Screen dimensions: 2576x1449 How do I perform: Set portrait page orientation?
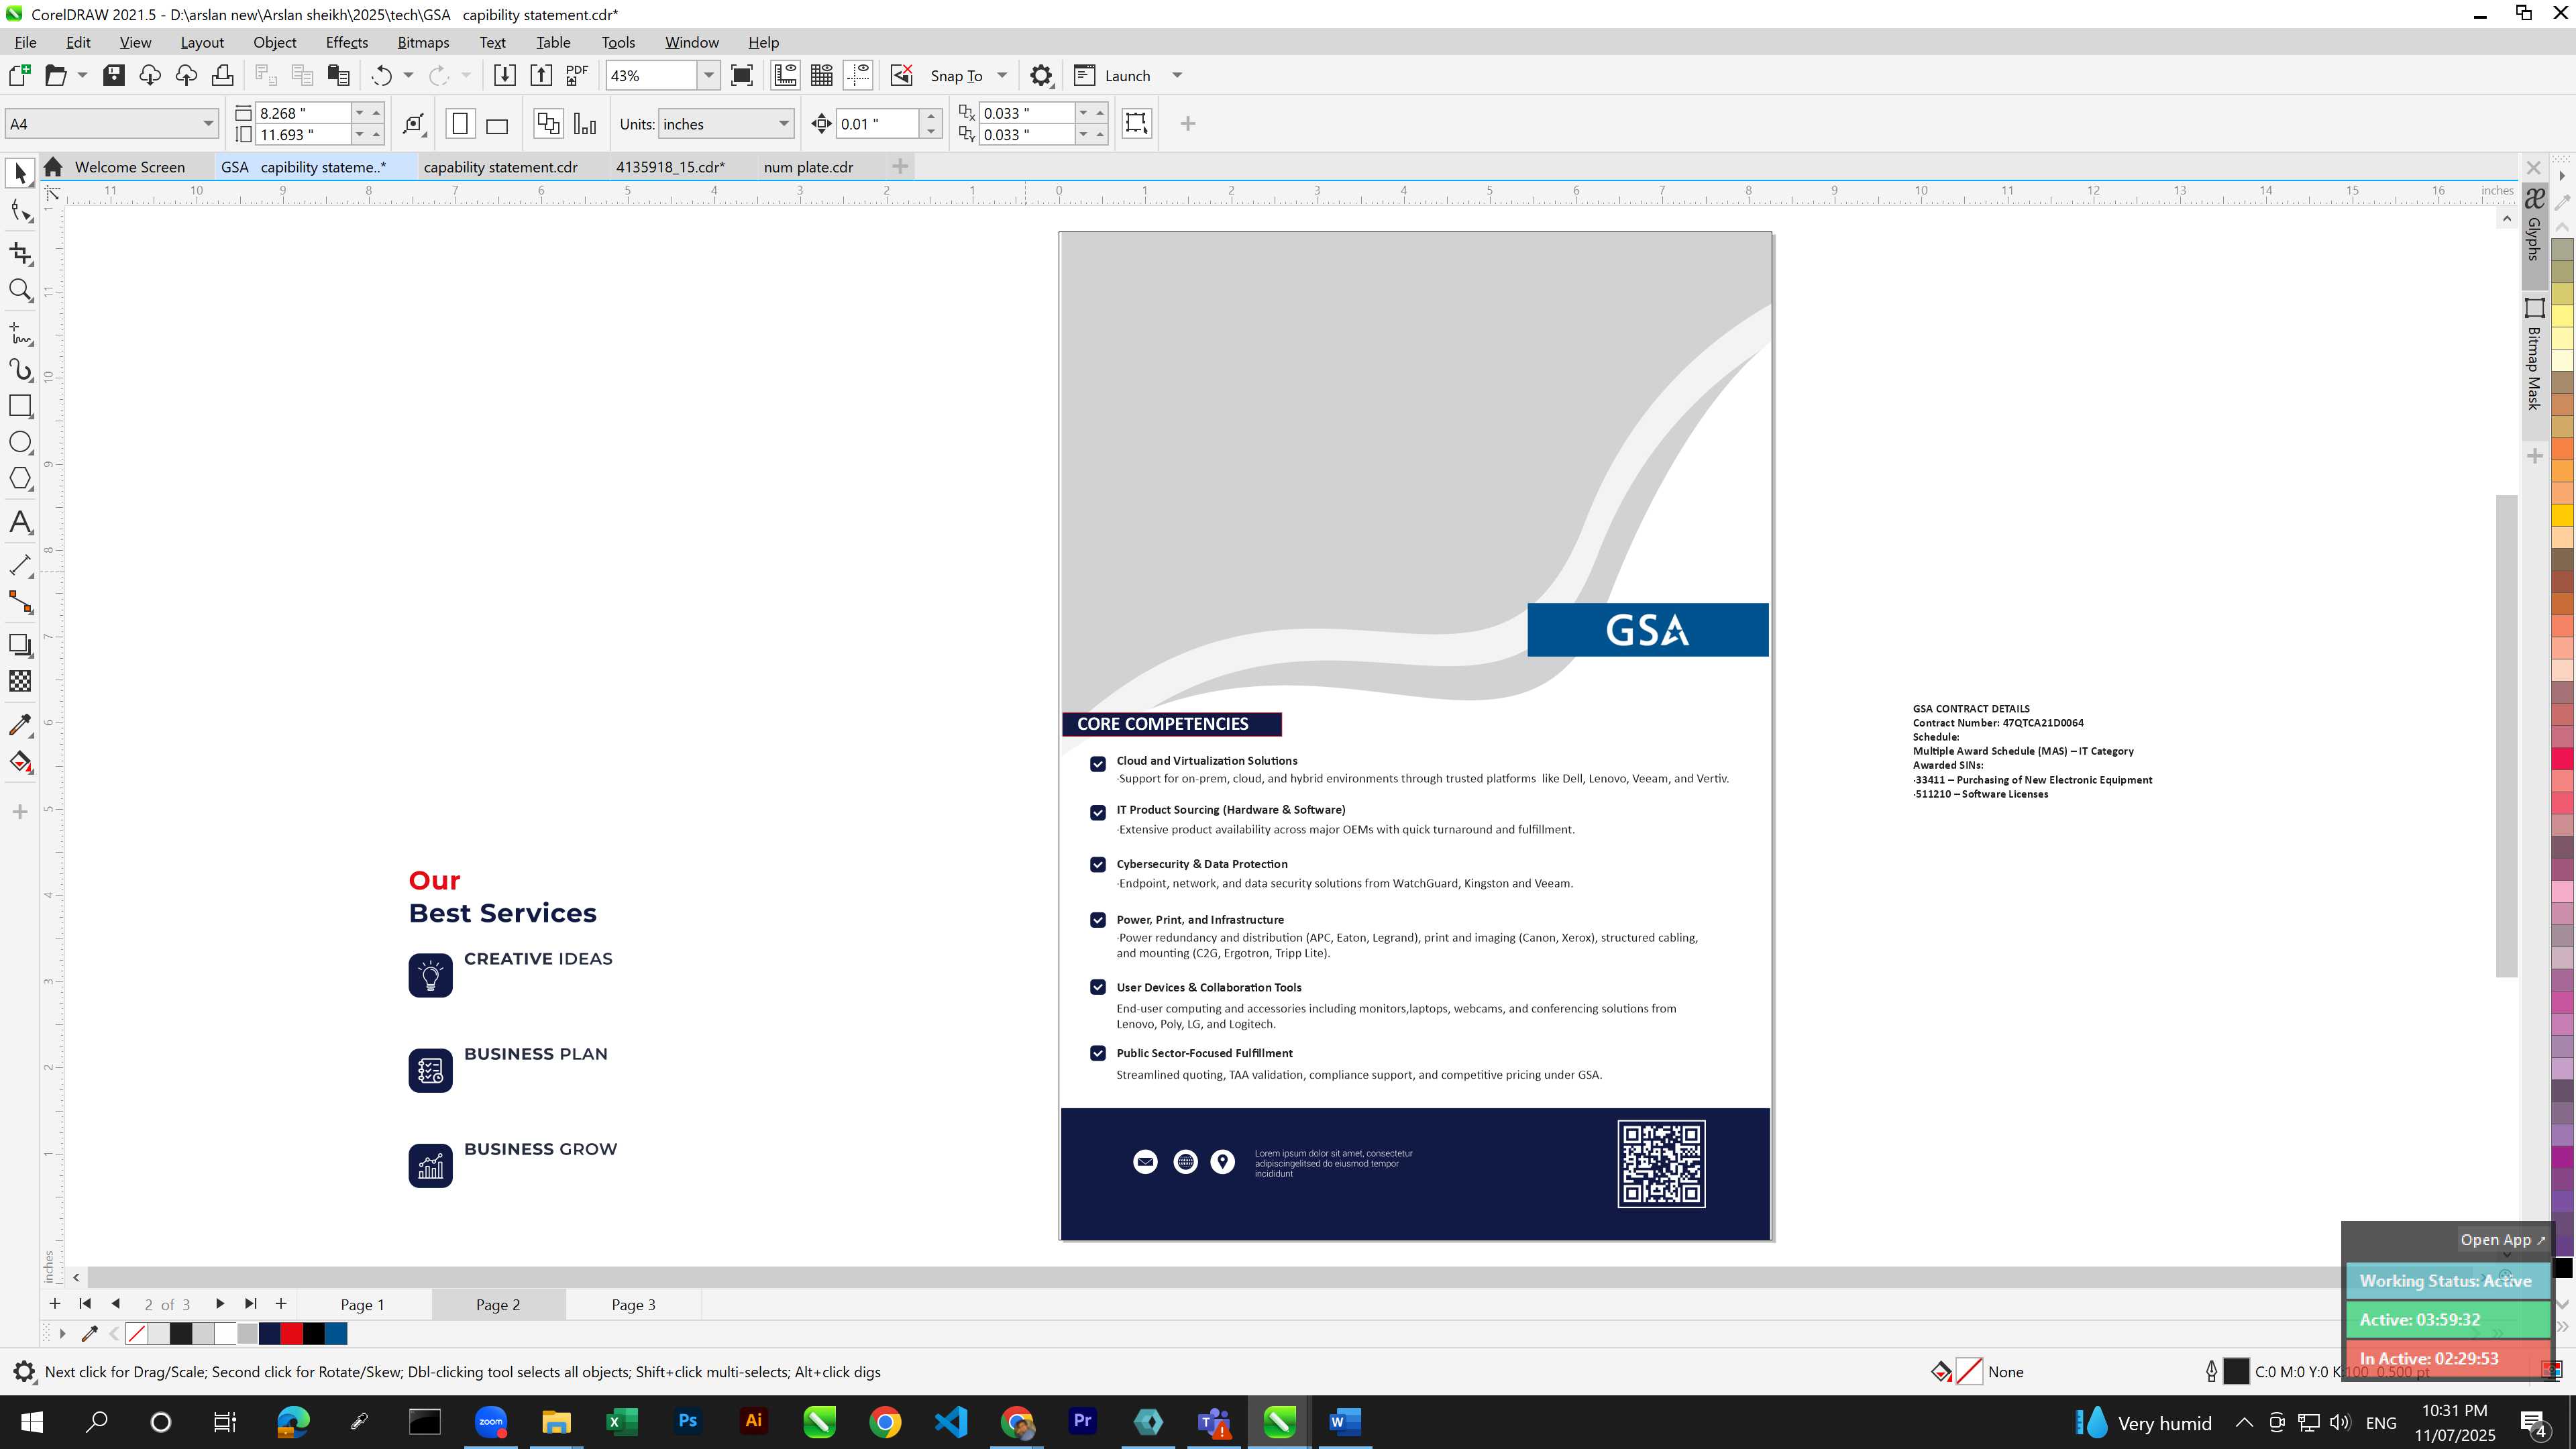(460, 124)
